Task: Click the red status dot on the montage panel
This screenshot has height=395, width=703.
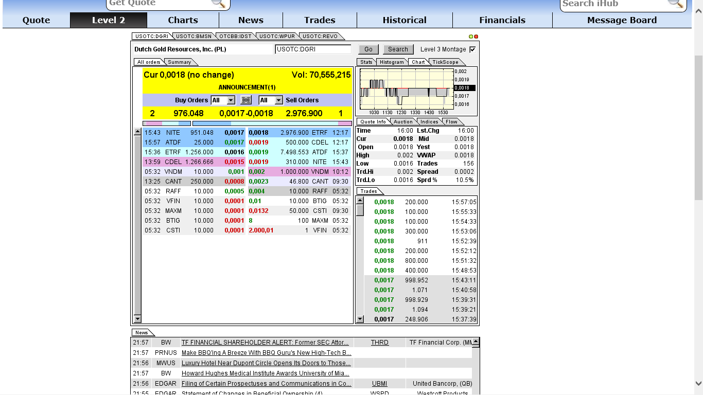Action: pos(475,36)
